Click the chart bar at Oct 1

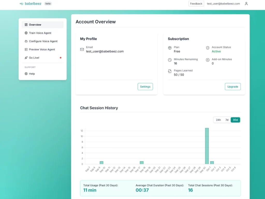[x=212, y=163]
